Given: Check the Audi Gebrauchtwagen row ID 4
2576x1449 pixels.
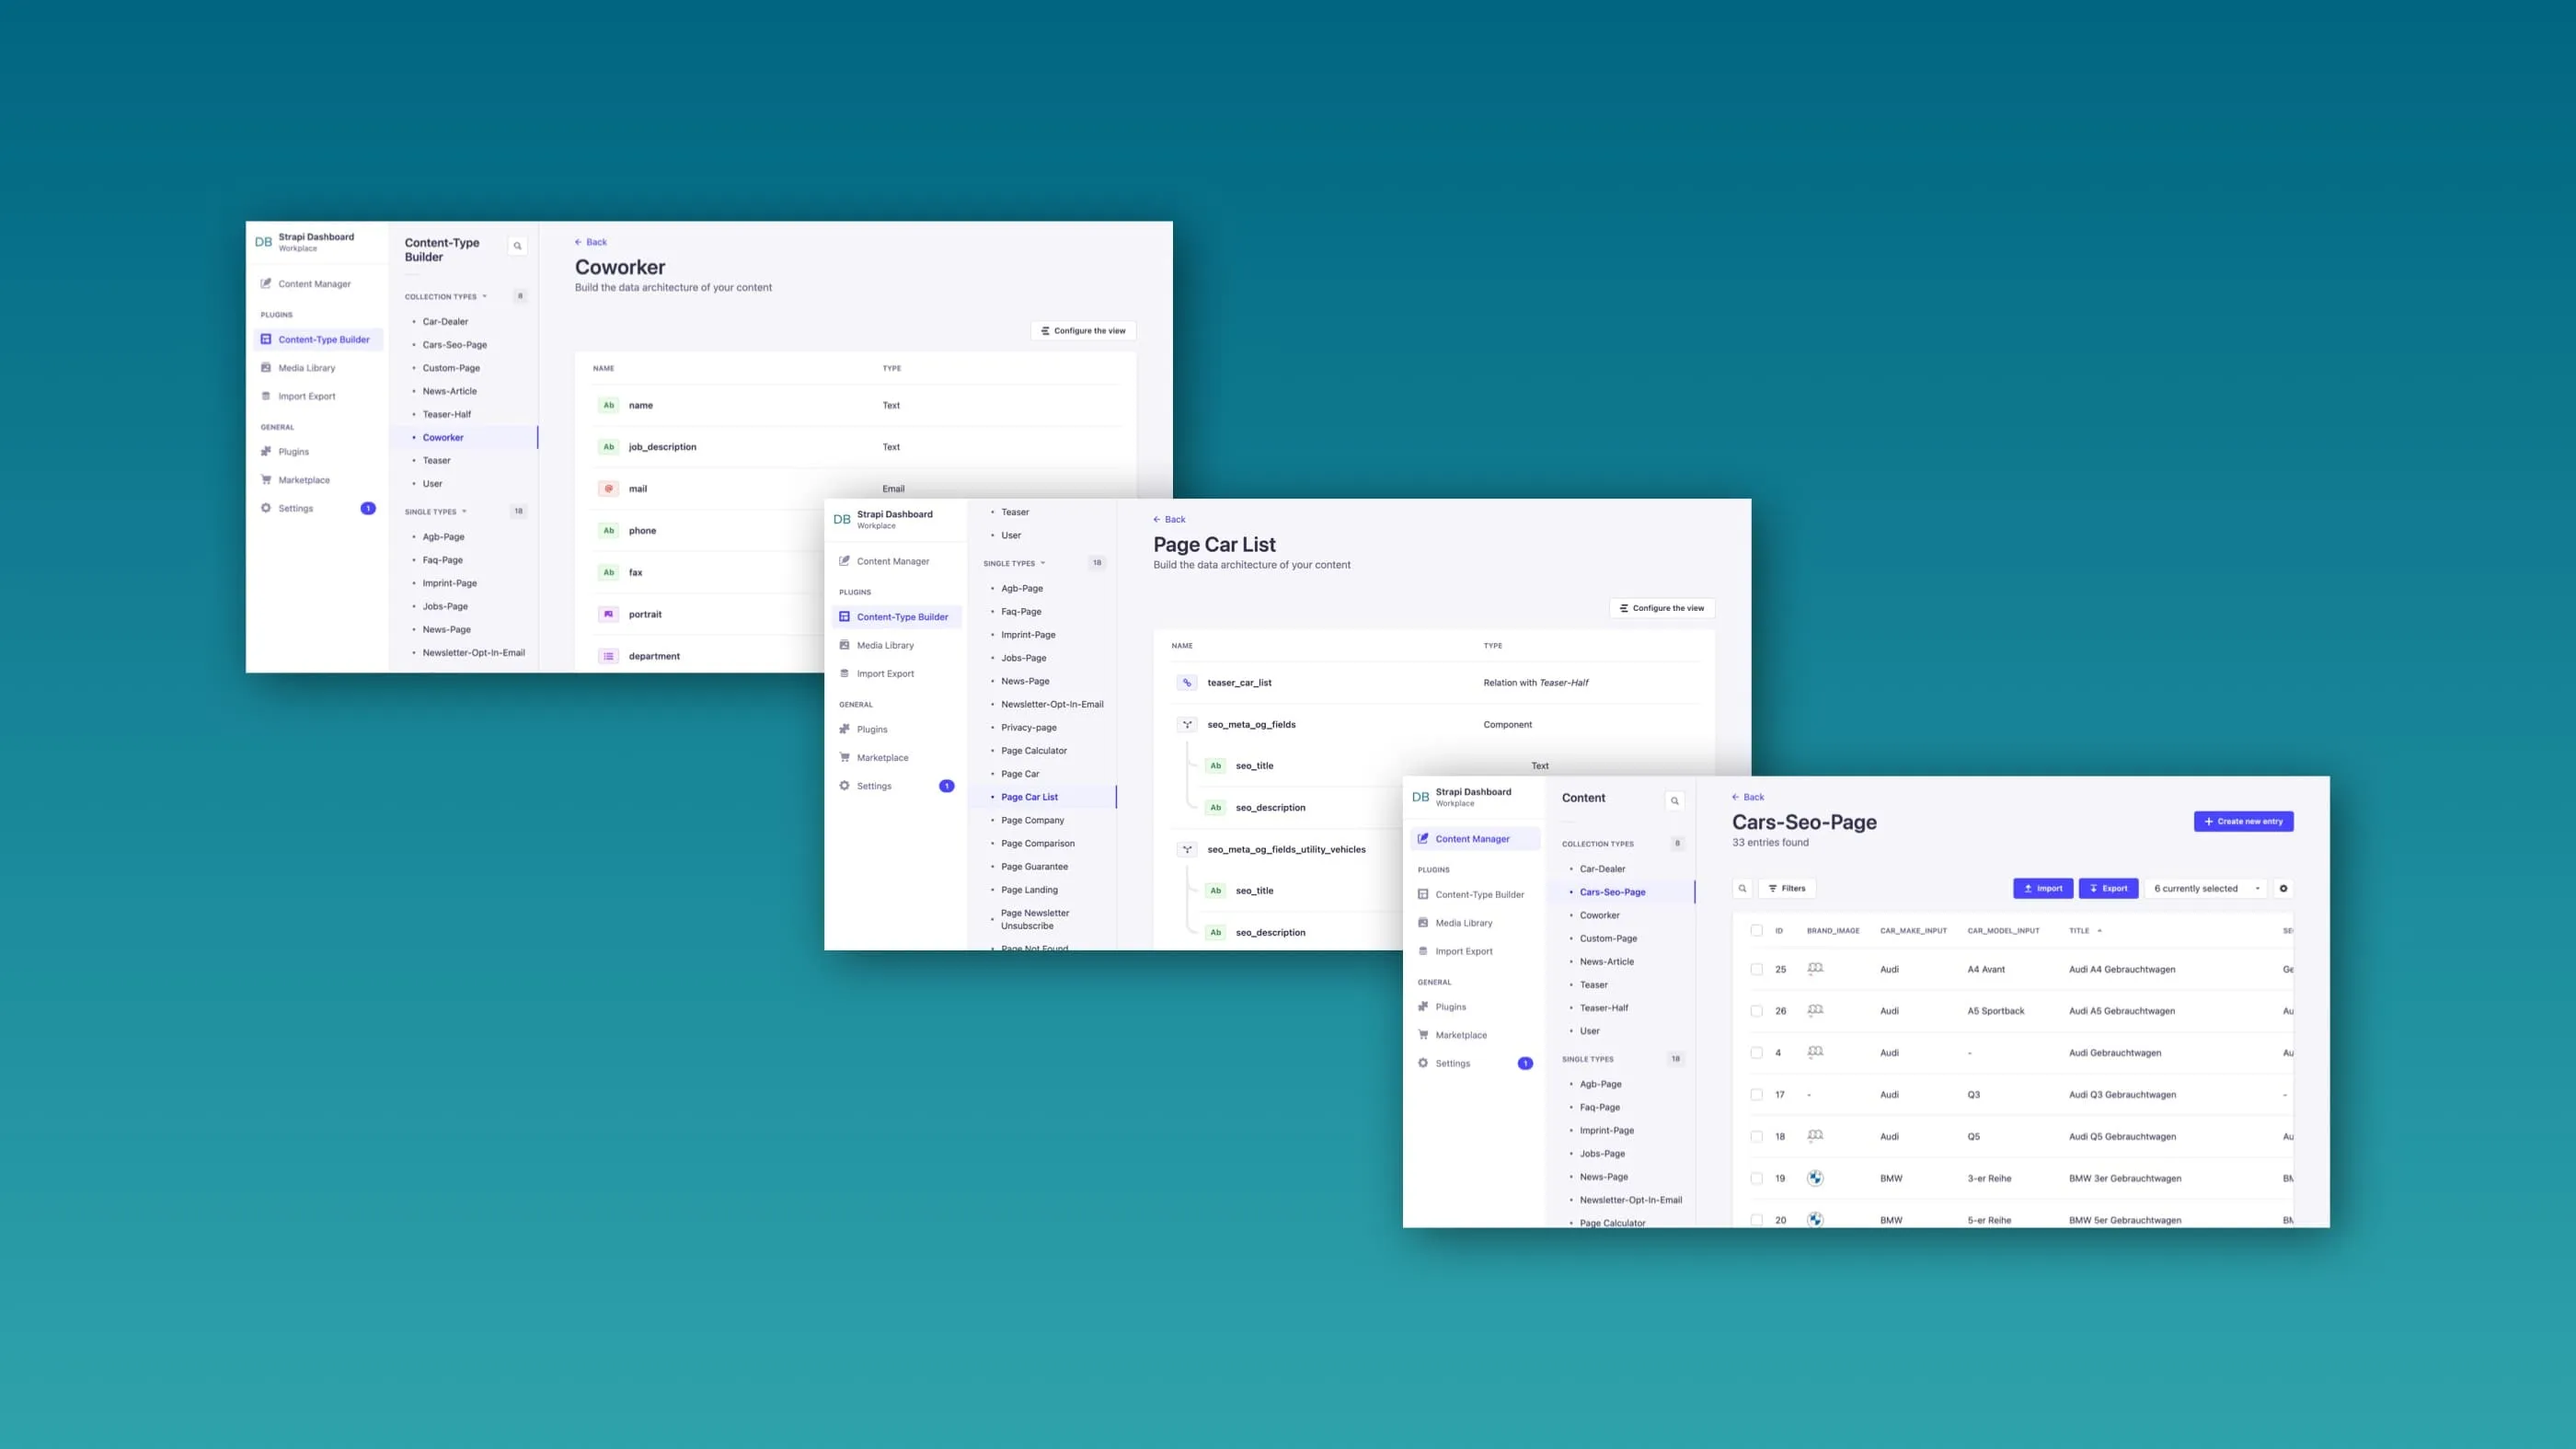Looking at the screenshot, I should (x=1757, y=1053).
